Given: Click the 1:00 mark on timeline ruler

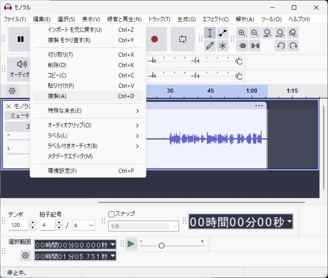Looking at the screenshot, I should [251, 91].
